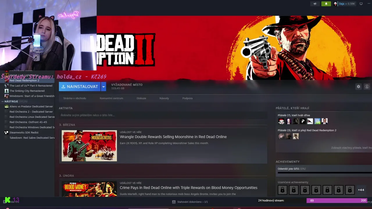Click The Last of Us Part II icon
The height and width of the screenshot is (209, 372).
coord(6,86)
